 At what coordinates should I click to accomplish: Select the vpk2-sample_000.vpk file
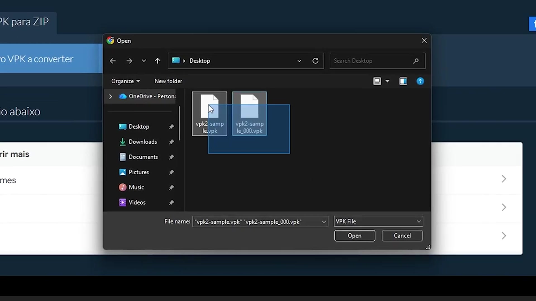pyautogui.click(x=250, y=114)
